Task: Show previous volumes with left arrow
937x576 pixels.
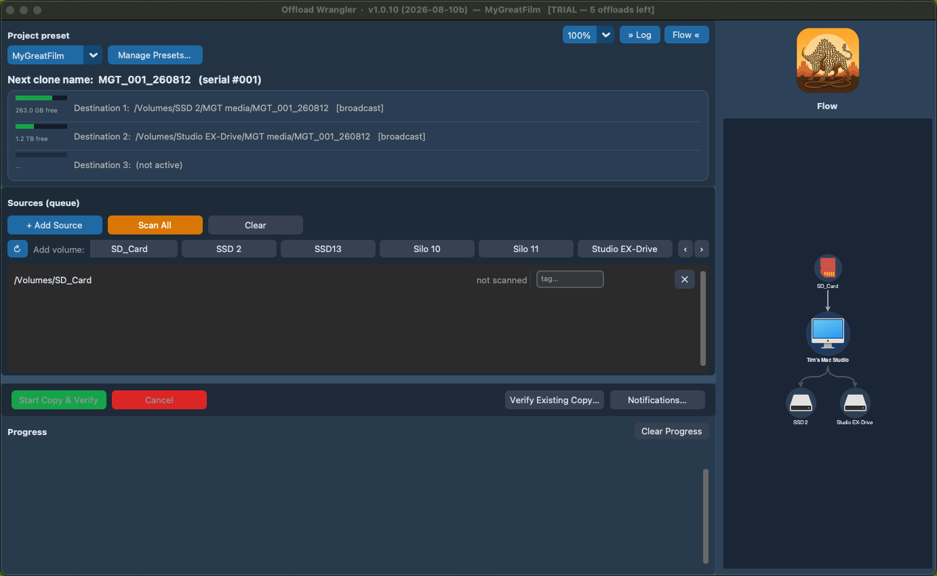Action: (685, 249)
